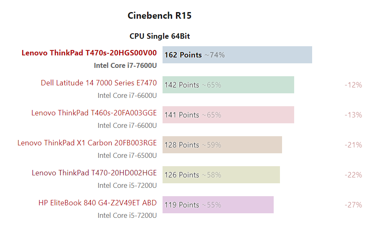Click the 142 Points green bar

[228, 85]
